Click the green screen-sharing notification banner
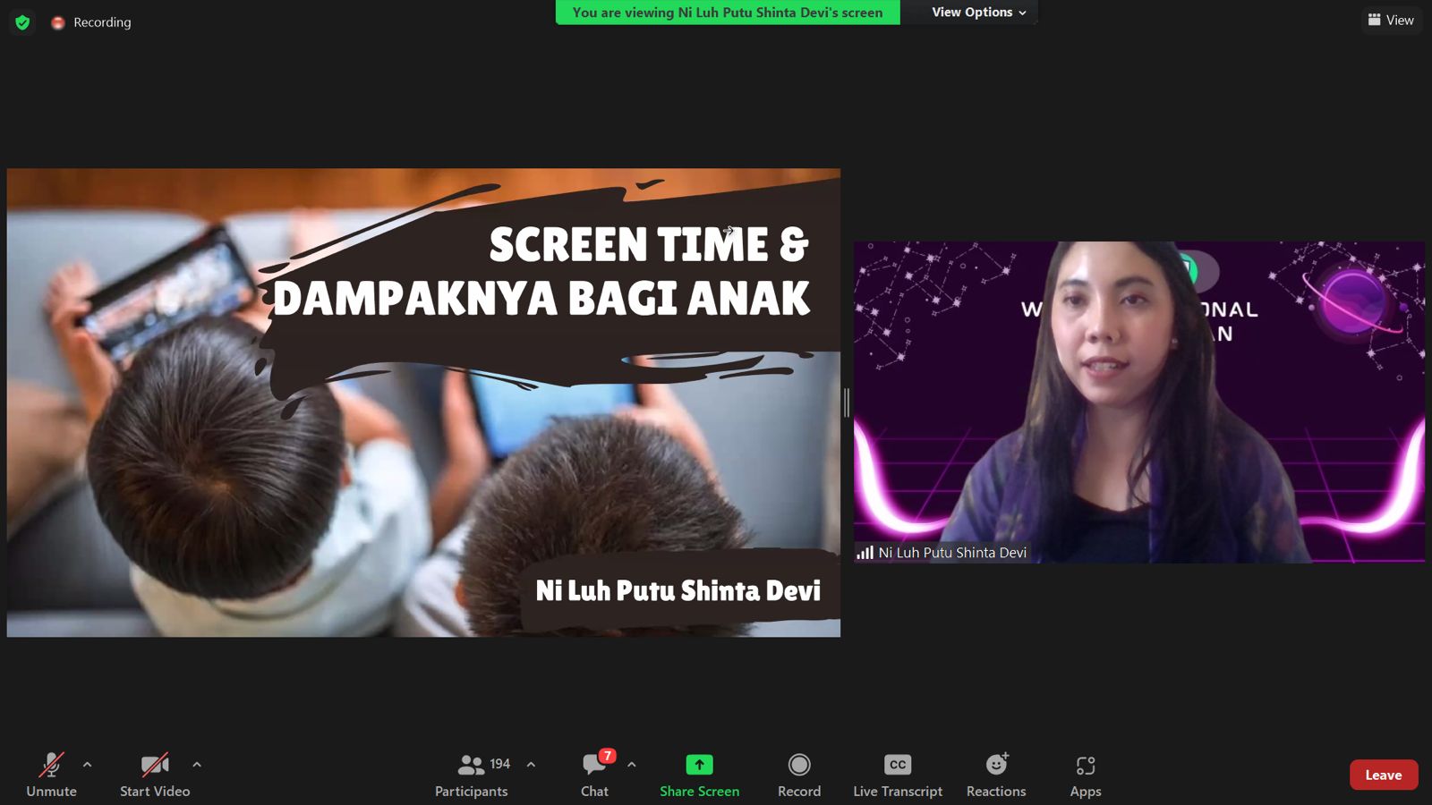 pos(728,13)
